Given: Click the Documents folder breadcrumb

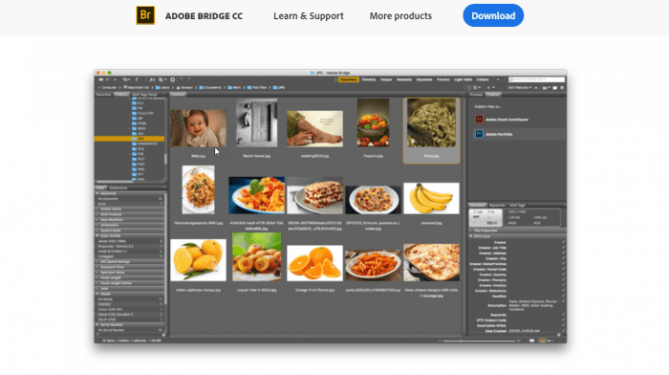Looking at the screenshot, I should pos(210,88).
